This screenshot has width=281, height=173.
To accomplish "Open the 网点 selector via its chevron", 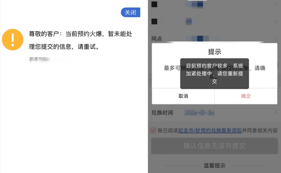I will [276, 39].
